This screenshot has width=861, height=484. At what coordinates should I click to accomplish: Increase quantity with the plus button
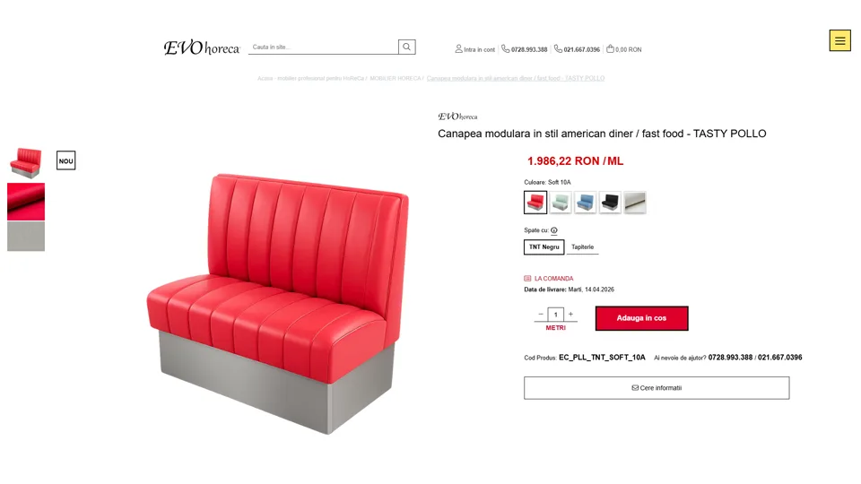point(570,314)
